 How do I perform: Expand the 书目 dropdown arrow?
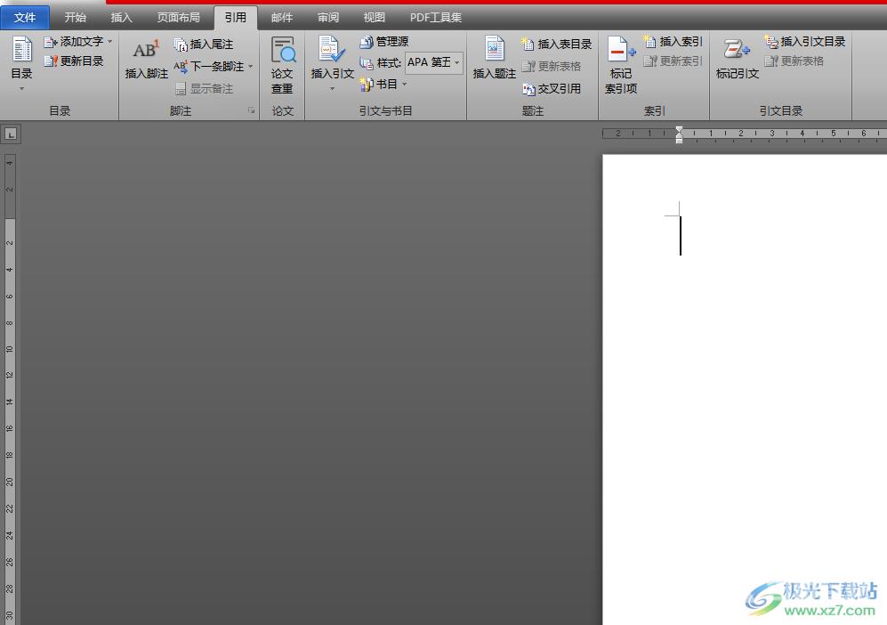tap(405, 85)
